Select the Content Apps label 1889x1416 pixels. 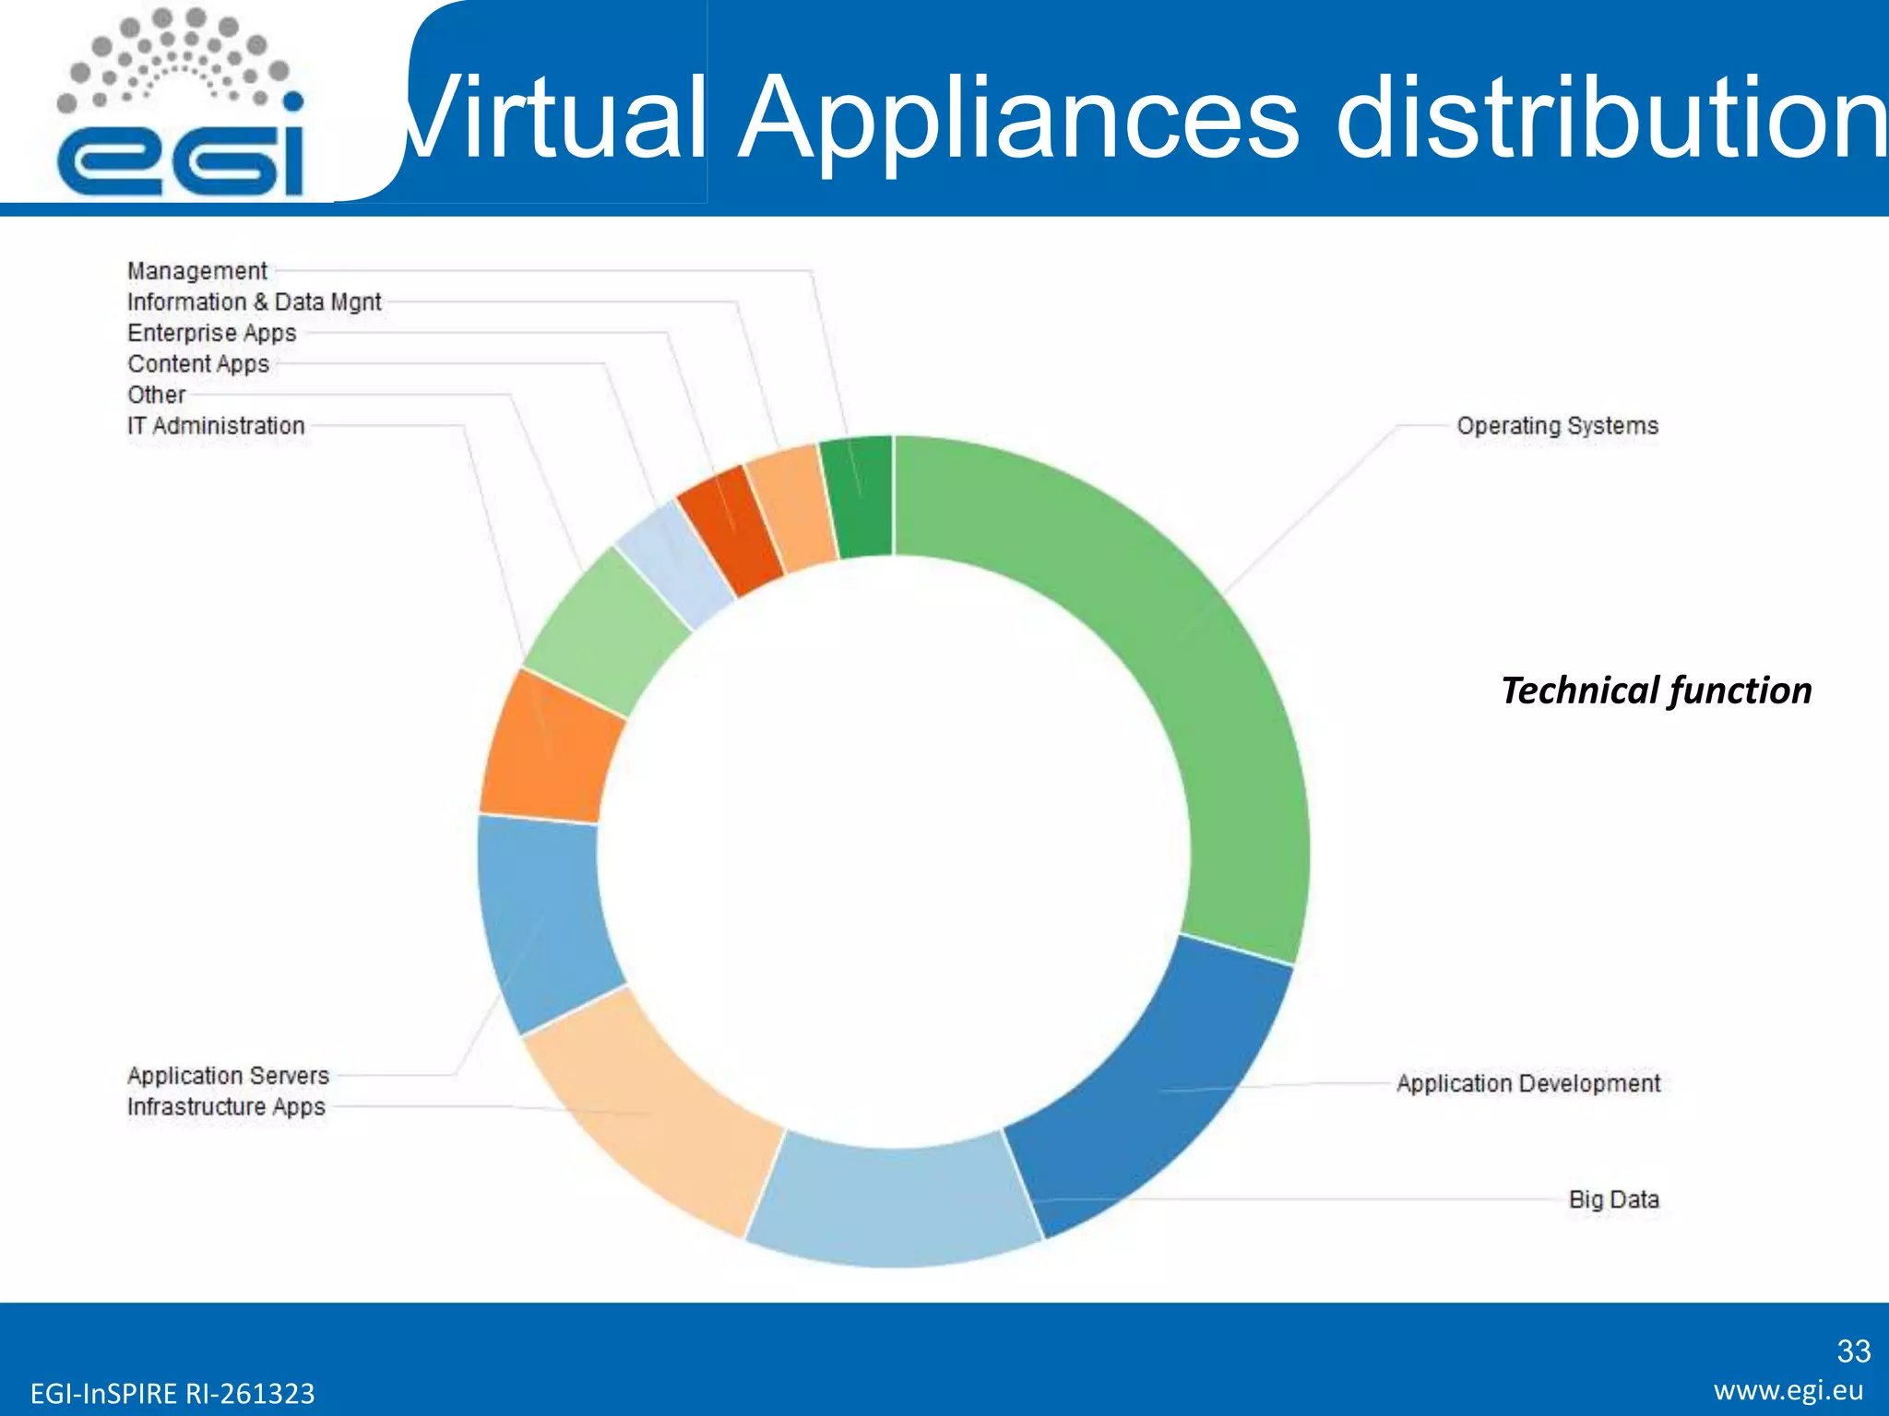(198, 364)
